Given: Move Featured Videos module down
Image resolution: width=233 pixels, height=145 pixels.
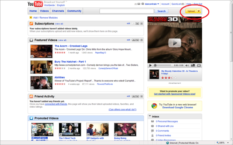Looking at the screenshot, I should [137, 40].
